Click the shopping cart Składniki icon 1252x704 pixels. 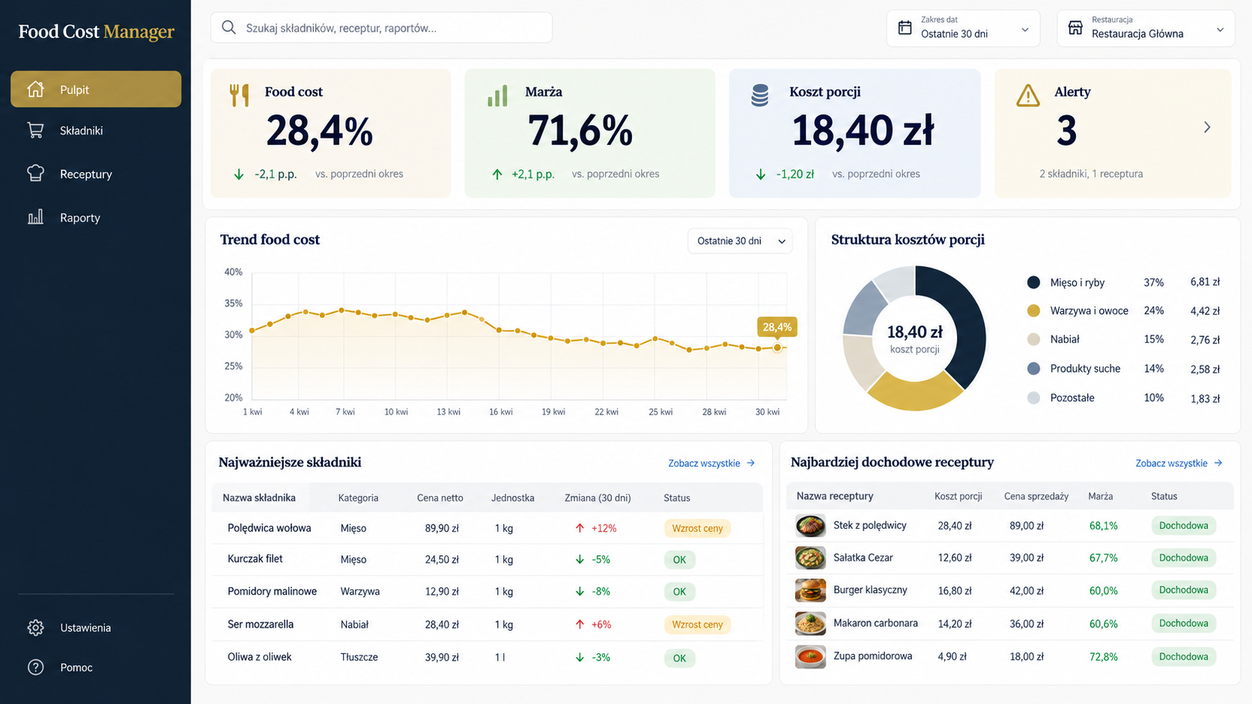click(x=35, y=130)
